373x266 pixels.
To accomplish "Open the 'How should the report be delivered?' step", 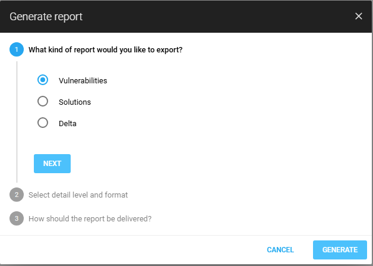I will coord(90,218).
